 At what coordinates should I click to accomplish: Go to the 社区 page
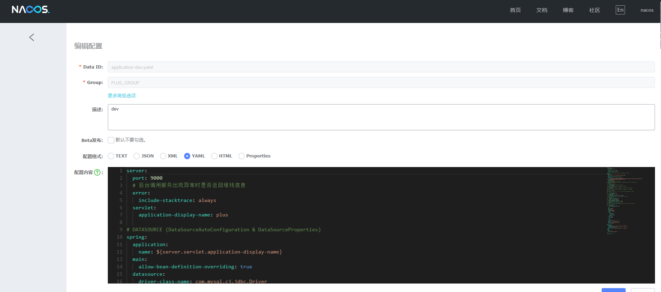click(x=595, y=10)
